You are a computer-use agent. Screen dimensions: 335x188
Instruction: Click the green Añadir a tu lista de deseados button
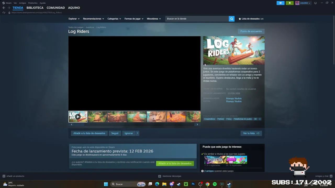tap(175, 163)
